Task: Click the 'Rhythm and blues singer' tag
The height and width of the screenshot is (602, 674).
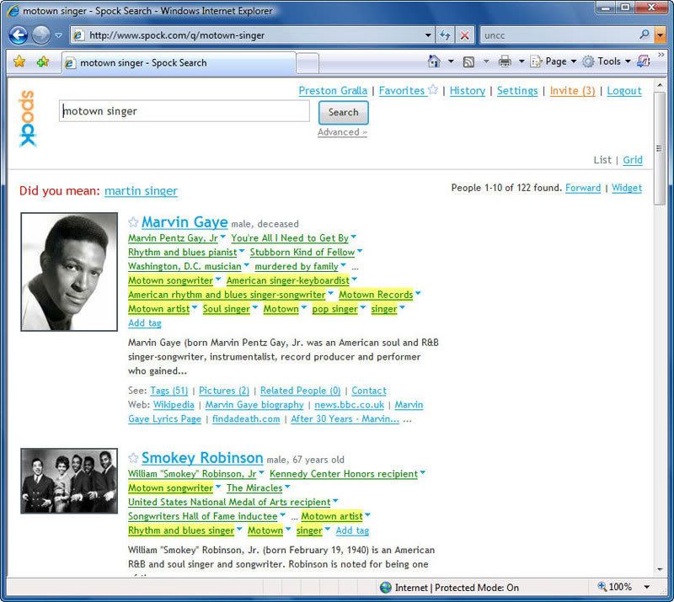Action: (181, 530)
